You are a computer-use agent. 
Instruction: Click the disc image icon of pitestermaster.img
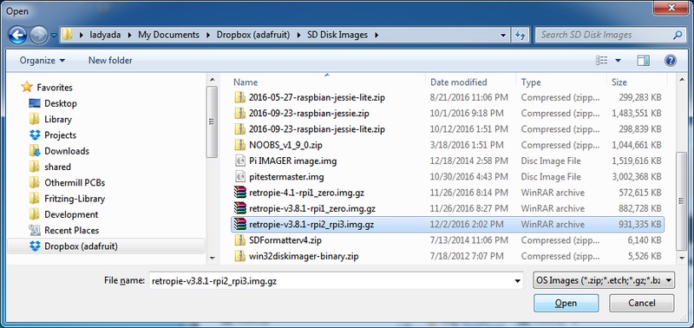[x=239, y=177]
